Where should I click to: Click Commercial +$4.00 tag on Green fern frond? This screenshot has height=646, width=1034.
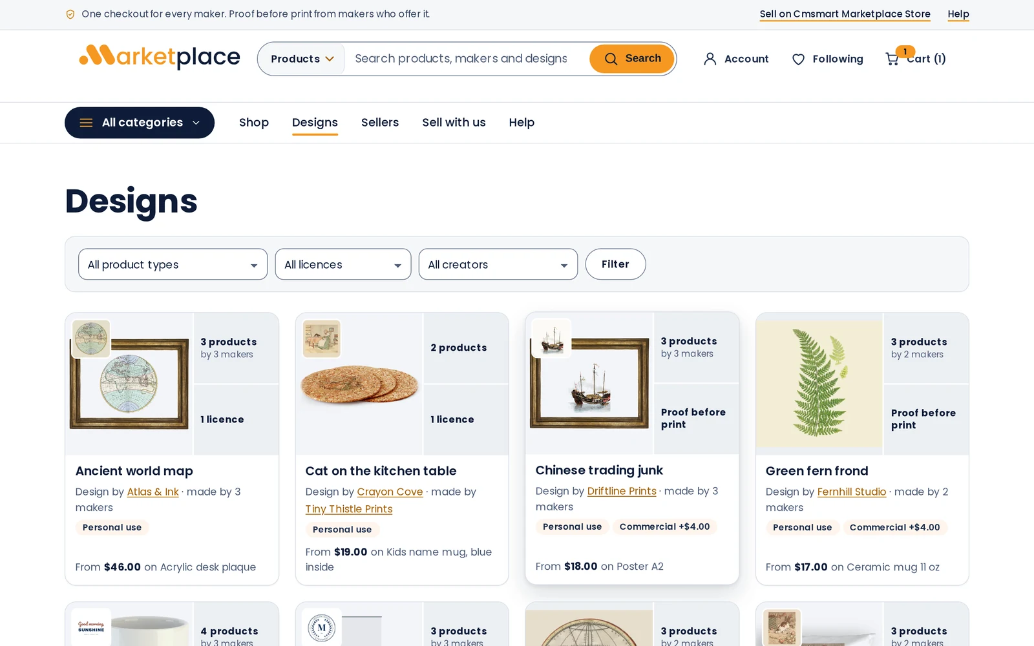[894, 527]
